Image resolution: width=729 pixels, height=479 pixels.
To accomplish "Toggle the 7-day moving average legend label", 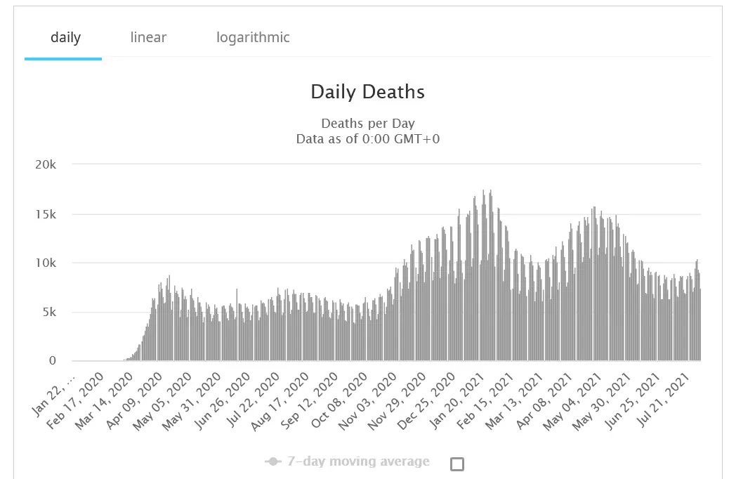I will click(358, 461).
